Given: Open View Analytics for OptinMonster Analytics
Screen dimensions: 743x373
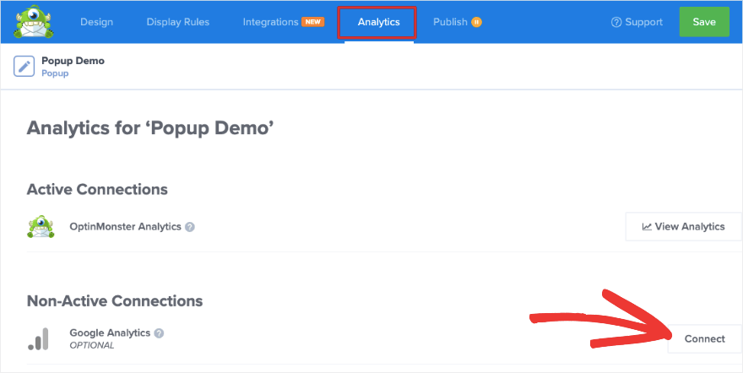Looking at the screenshot, I should click(683, 226).
